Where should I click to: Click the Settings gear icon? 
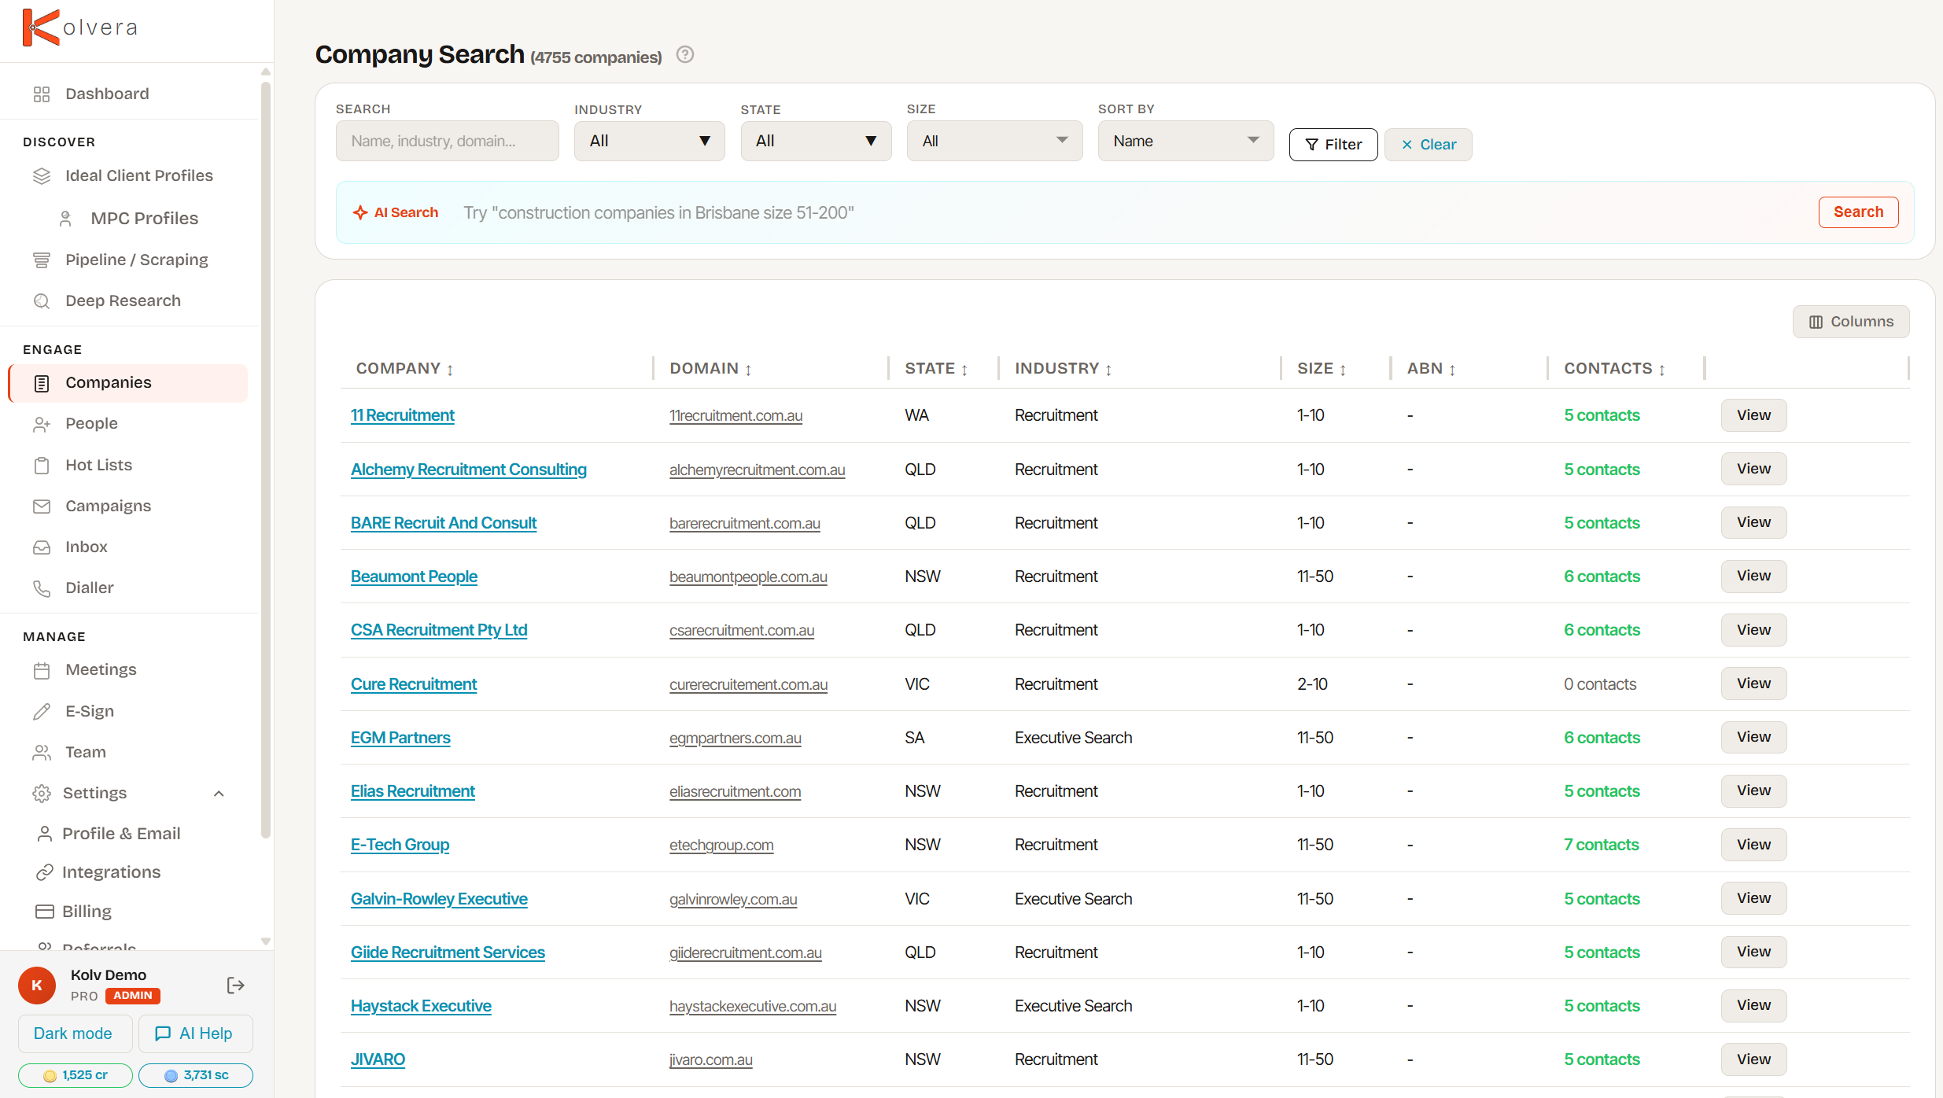42,794
